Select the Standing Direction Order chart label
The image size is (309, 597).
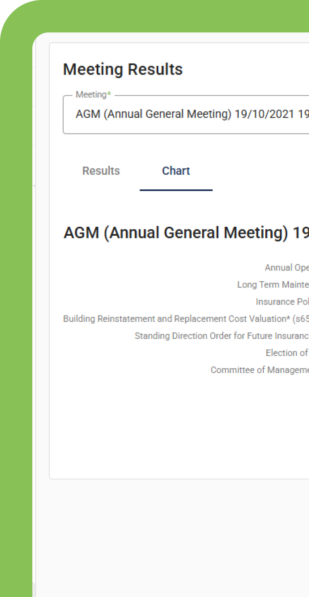tap(221, 336)
